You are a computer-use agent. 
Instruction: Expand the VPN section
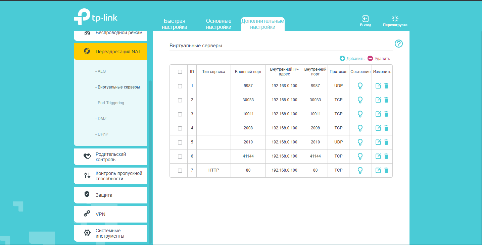tap(110, 214)
